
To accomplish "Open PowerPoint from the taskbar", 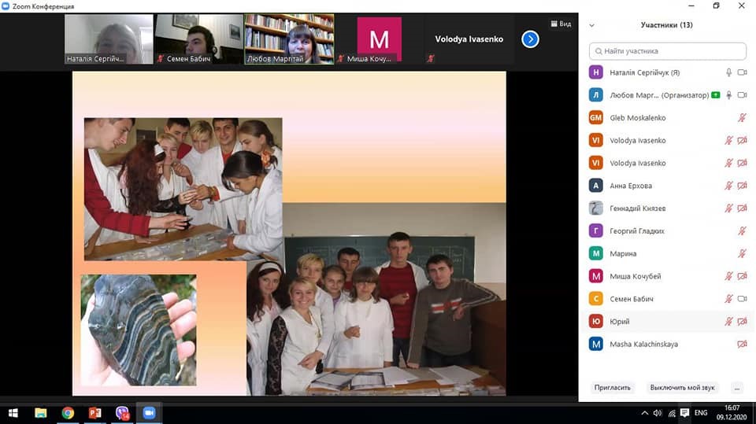I will coord(95,413).
